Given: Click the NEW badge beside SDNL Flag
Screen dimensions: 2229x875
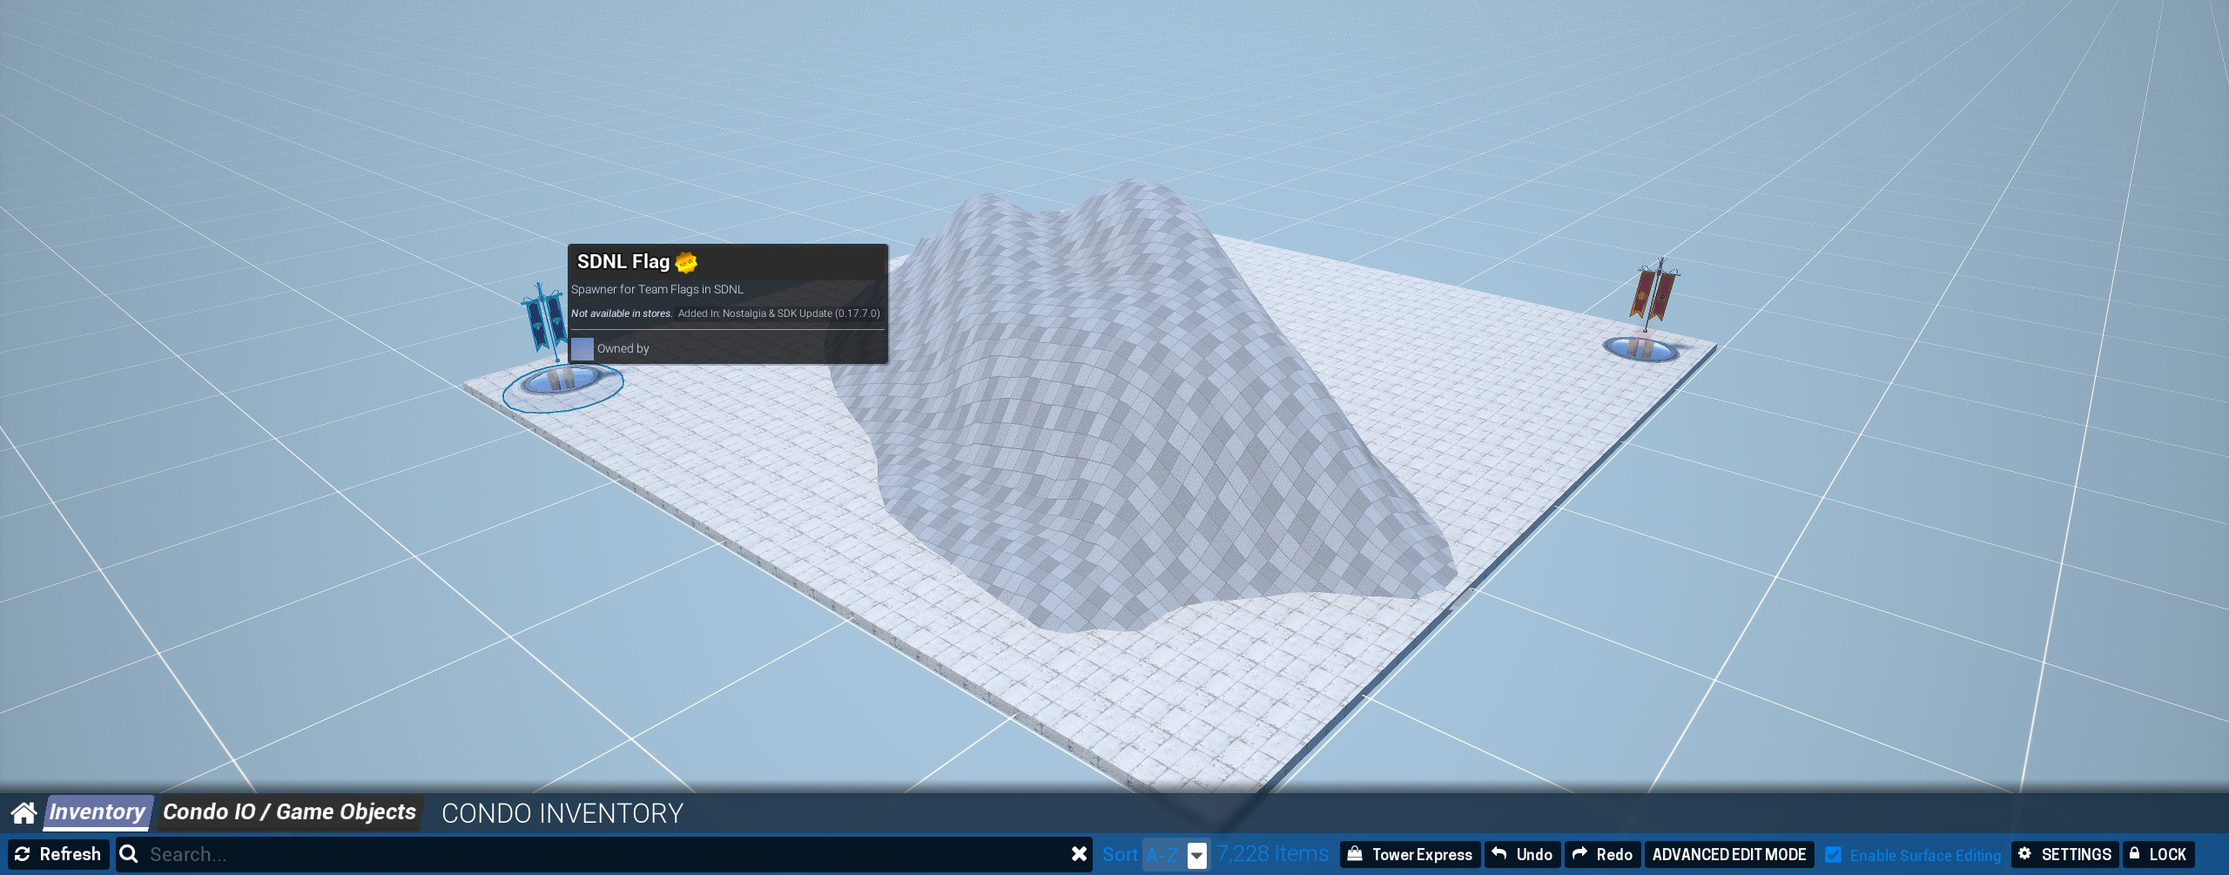Looking at the screenshot, I should pyautogui.click(x=686, y=262).
